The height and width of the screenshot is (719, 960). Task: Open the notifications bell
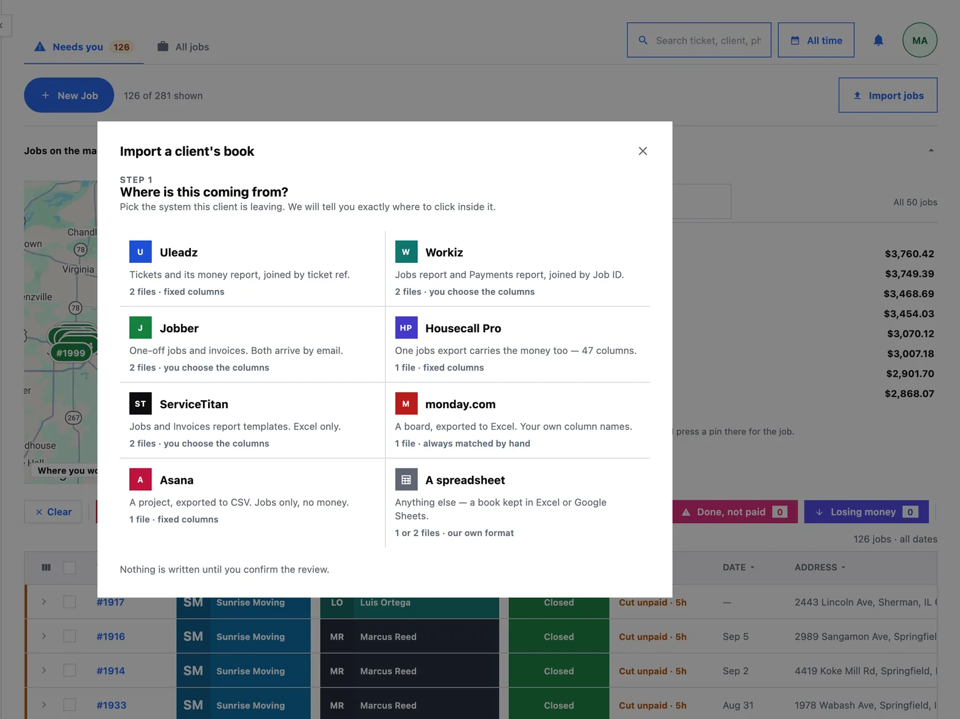coord(878,40)
